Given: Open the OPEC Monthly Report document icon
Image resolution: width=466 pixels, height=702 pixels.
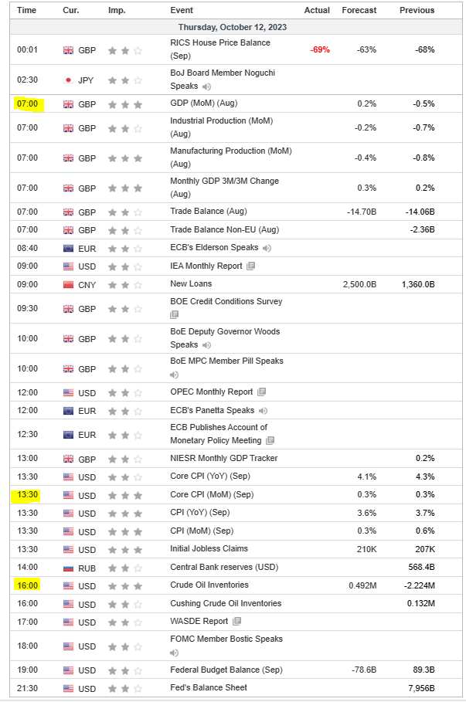Looking at the screenshot, I should pos(260,392).
